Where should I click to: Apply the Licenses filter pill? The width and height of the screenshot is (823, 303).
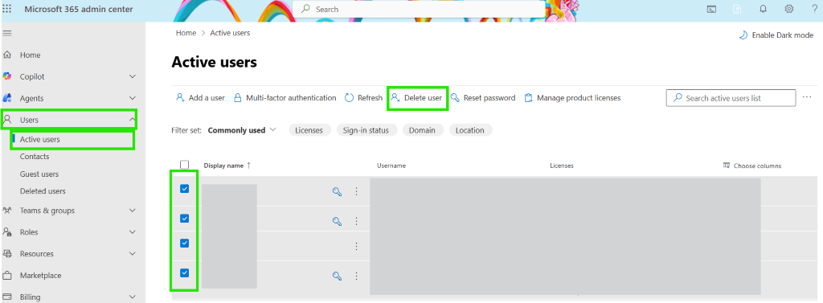click(309, 130)
